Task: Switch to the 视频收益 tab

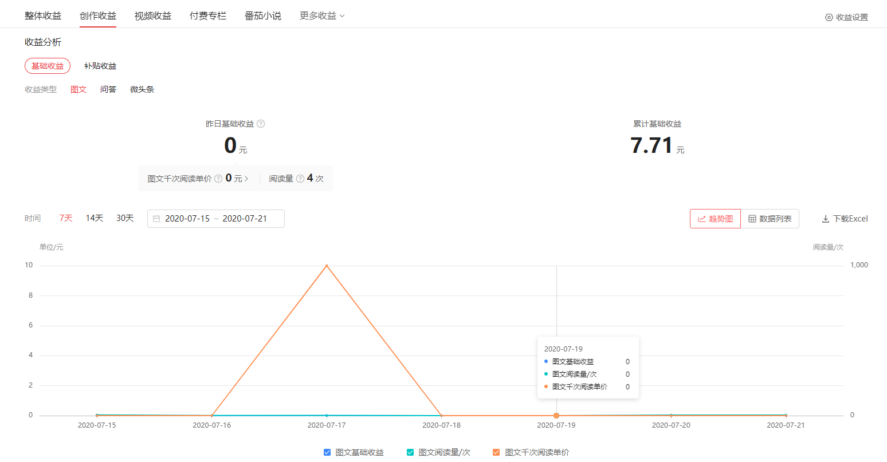Action: click(152, 15)
